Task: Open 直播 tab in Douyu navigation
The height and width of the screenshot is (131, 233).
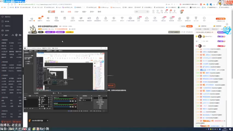Action: point(69,12)
